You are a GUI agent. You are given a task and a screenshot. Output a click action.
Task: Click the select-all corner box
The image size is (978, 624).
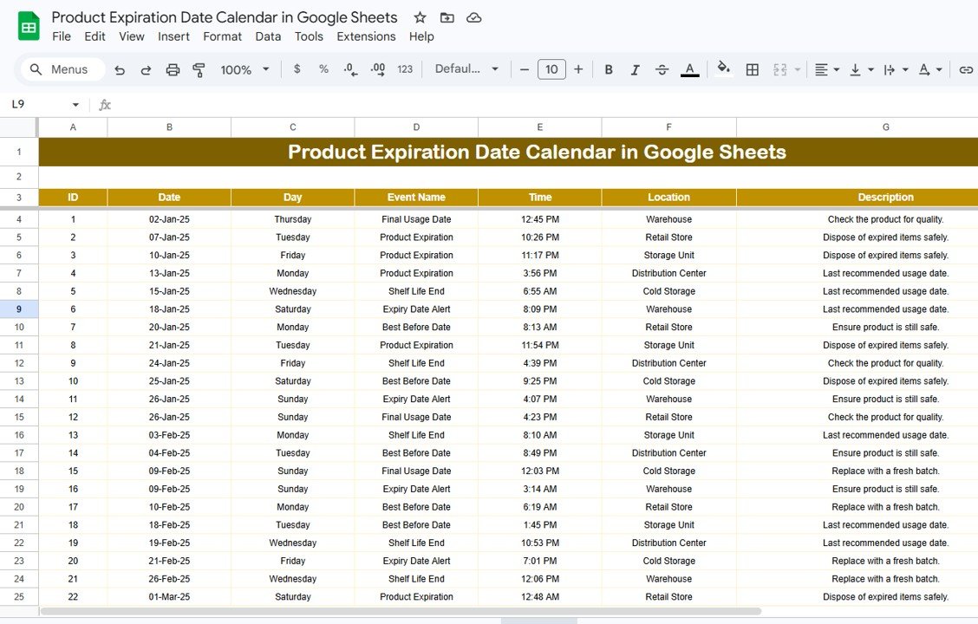[19, 127]
